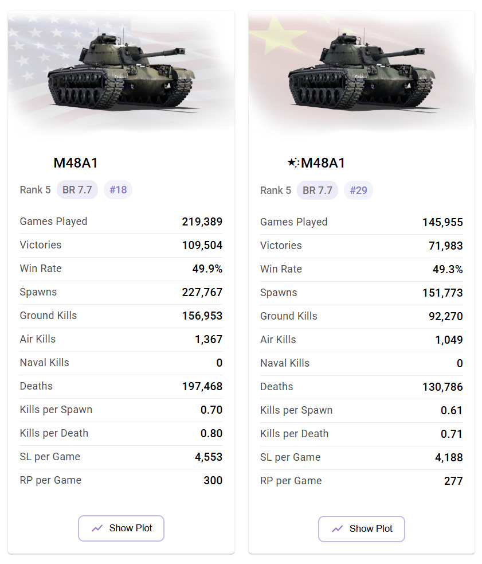Select the #29 ranking chip
Screen dimensions: 482x564
pos(358,190)
